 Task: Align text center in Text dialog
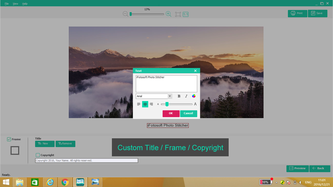click(x=145, y=104)
